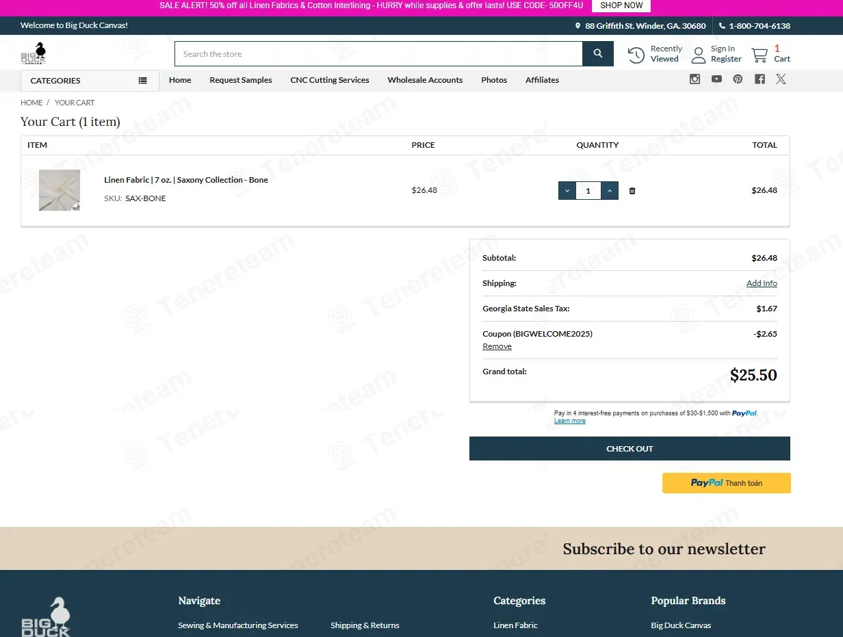Click the SKU value SAX-BONE
The width and height of the screenshot is (843, 637).
pyautogui.click(x=146, y=198)
